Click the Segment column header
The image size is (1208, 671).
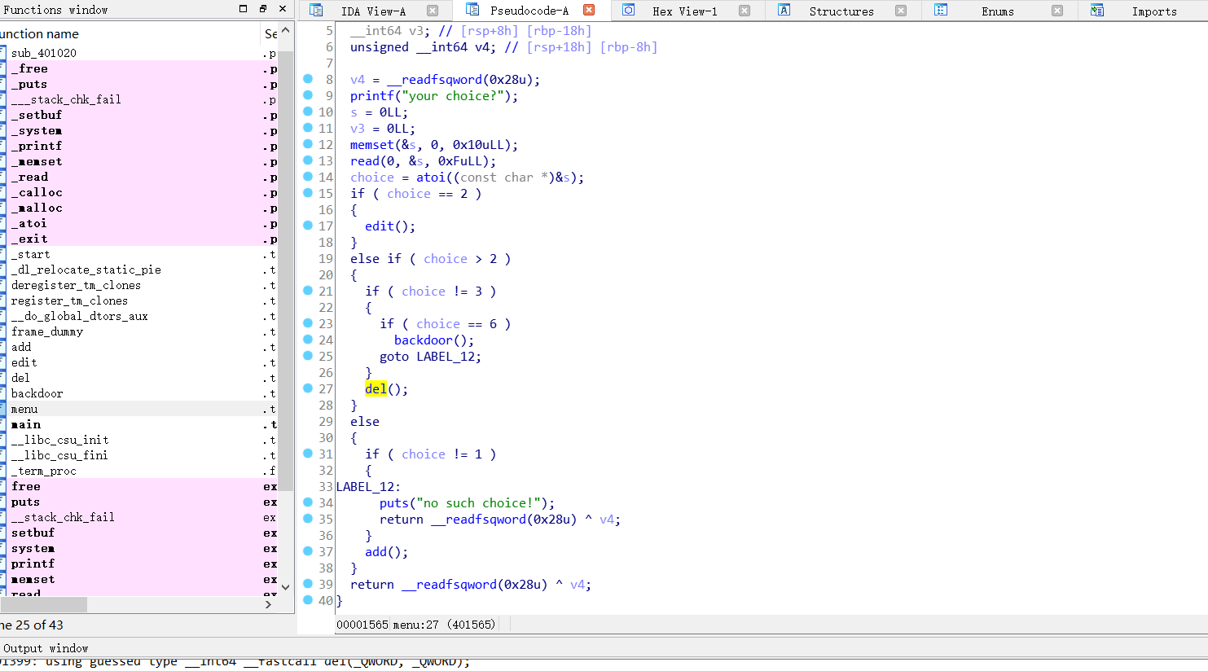(270, 33)
